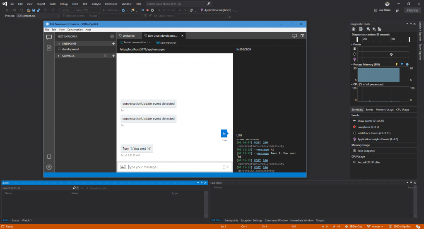The image size is (424, 229).
Task: Toggle the private bytes circle legend
Action: click(407, 64)
